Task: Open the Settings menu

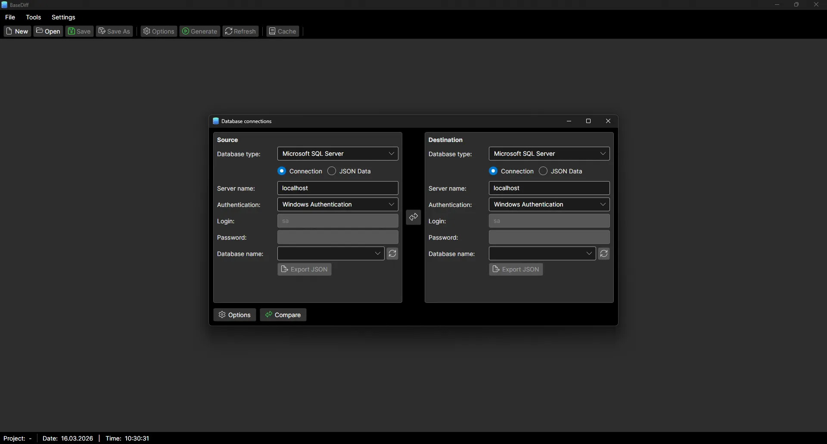Action: [63, 17]
